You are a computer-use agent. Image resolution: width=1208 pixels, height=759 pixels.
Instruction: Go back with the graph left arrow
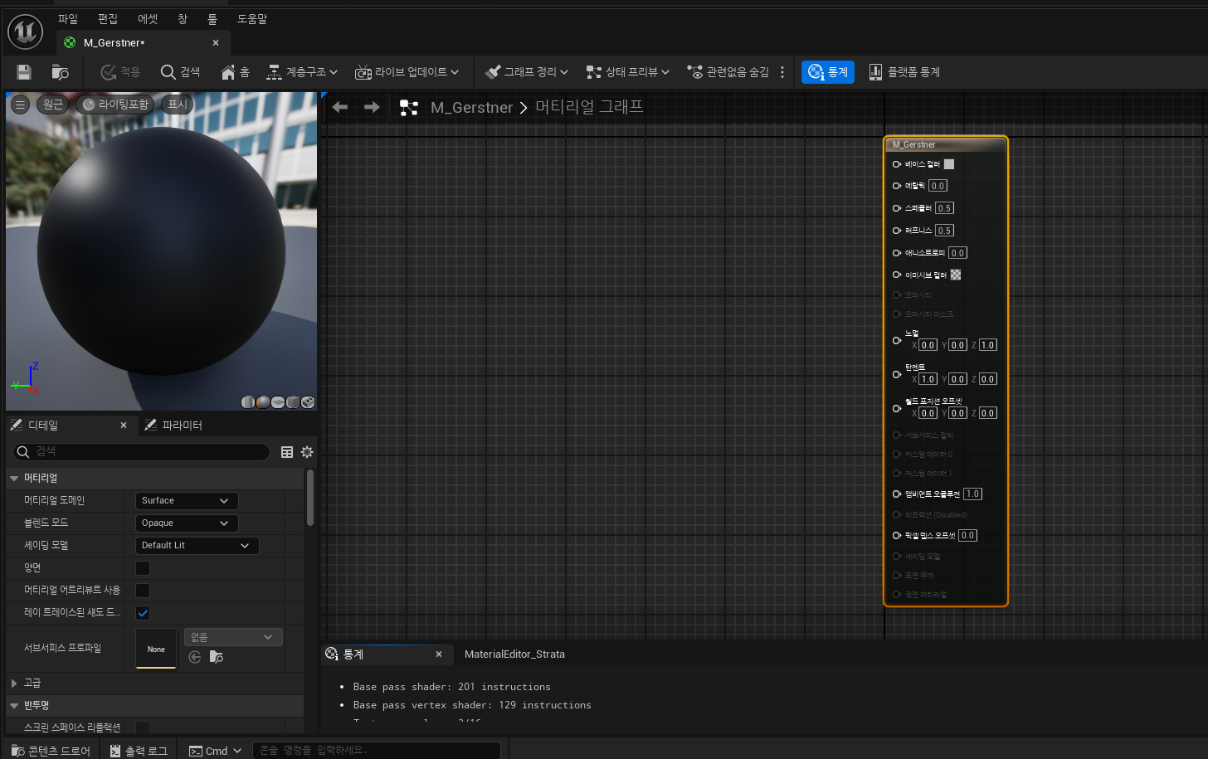[x=339, y=107]
